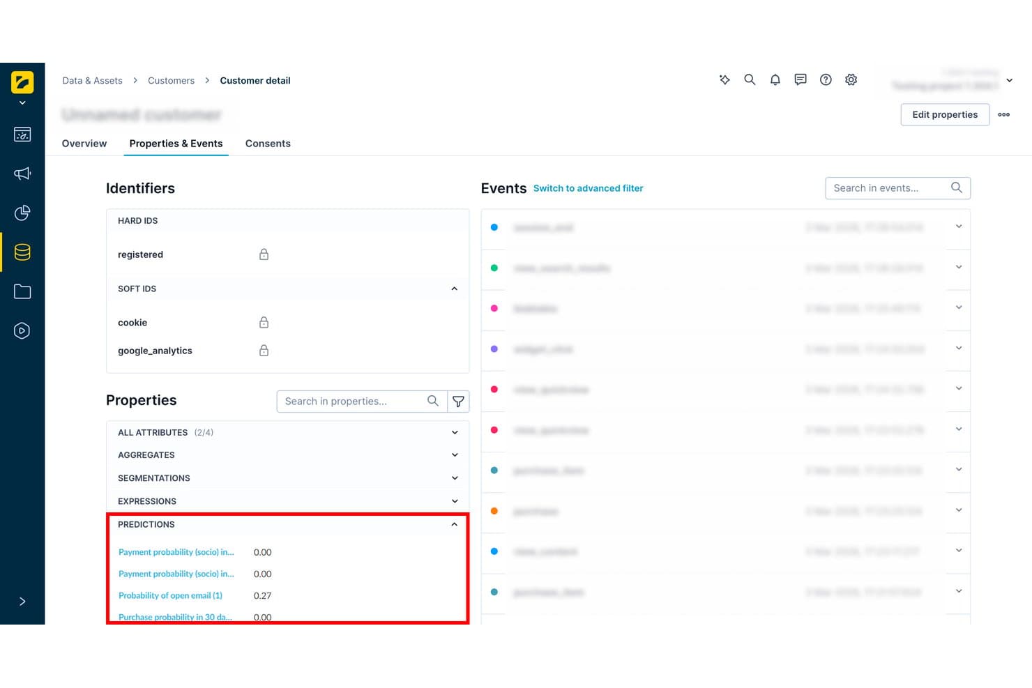The width and height of the screenshot is (1032, 688).
Task: Select the Data & Assets database icon
Action: [22, 252]
